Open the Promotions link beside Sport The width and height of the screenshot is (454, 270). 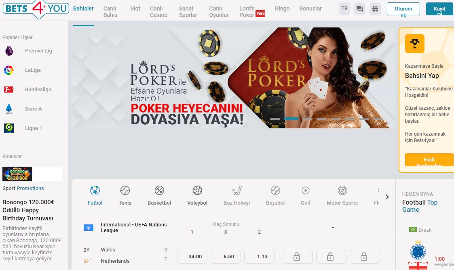30,188
